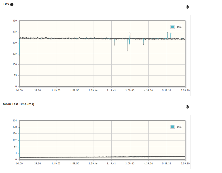Select the deepest TPS dip before 3:59:40
Screen dimensions: 222x173
[127, 50]
